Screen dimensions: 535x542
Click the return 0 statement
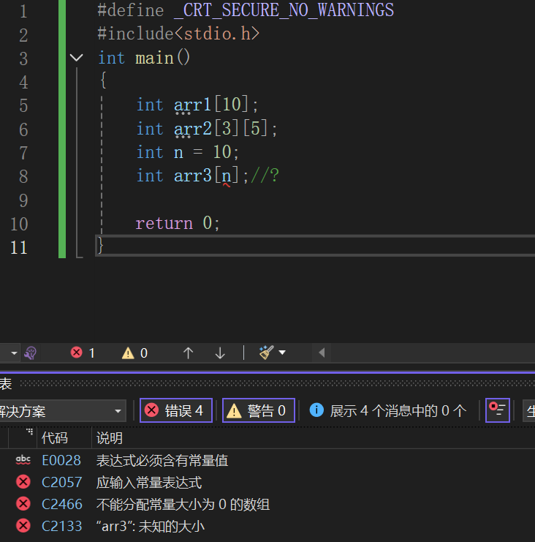(178, 223)
